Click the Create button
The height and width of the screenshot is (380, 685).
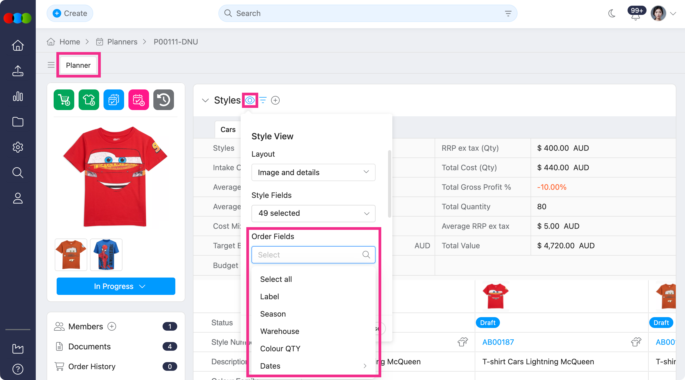(x=70, y=13)
